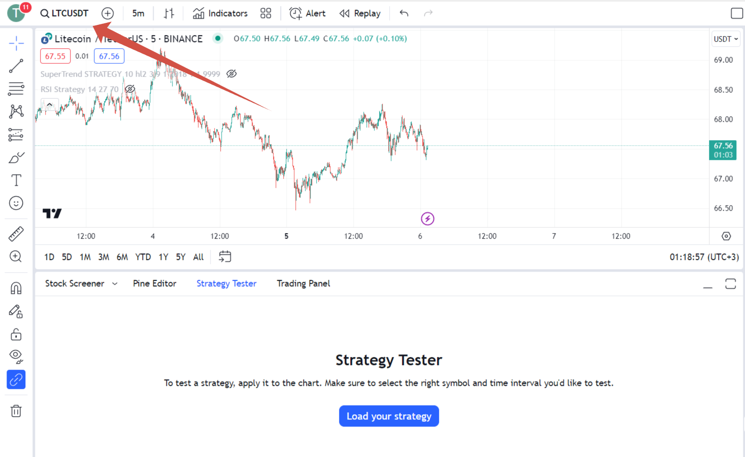Click the Indicators button

220,13
